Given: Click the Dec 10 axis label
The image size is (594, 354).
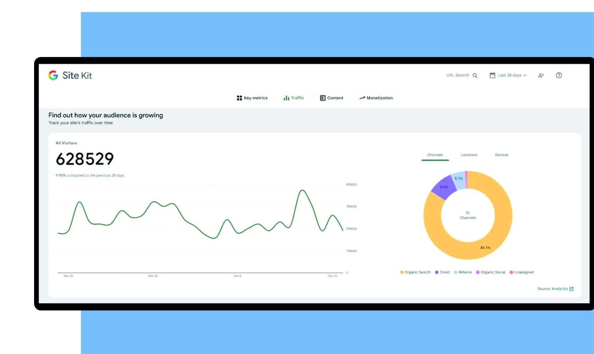Looking at the screenshot, I should [333, 276].
